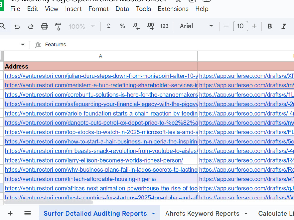The width and height of the screenshot is (294, 220).
Task: Open the how-to-start-a-hair-business link
Action: click(x=101, y=141)
